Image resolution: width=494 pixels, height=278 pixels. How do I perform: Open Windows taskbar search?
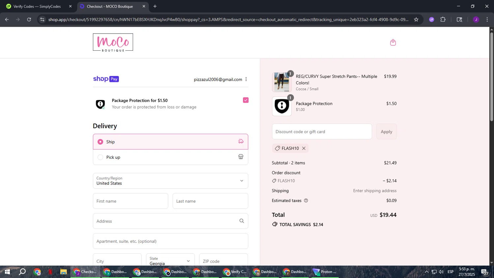(22, 272)
